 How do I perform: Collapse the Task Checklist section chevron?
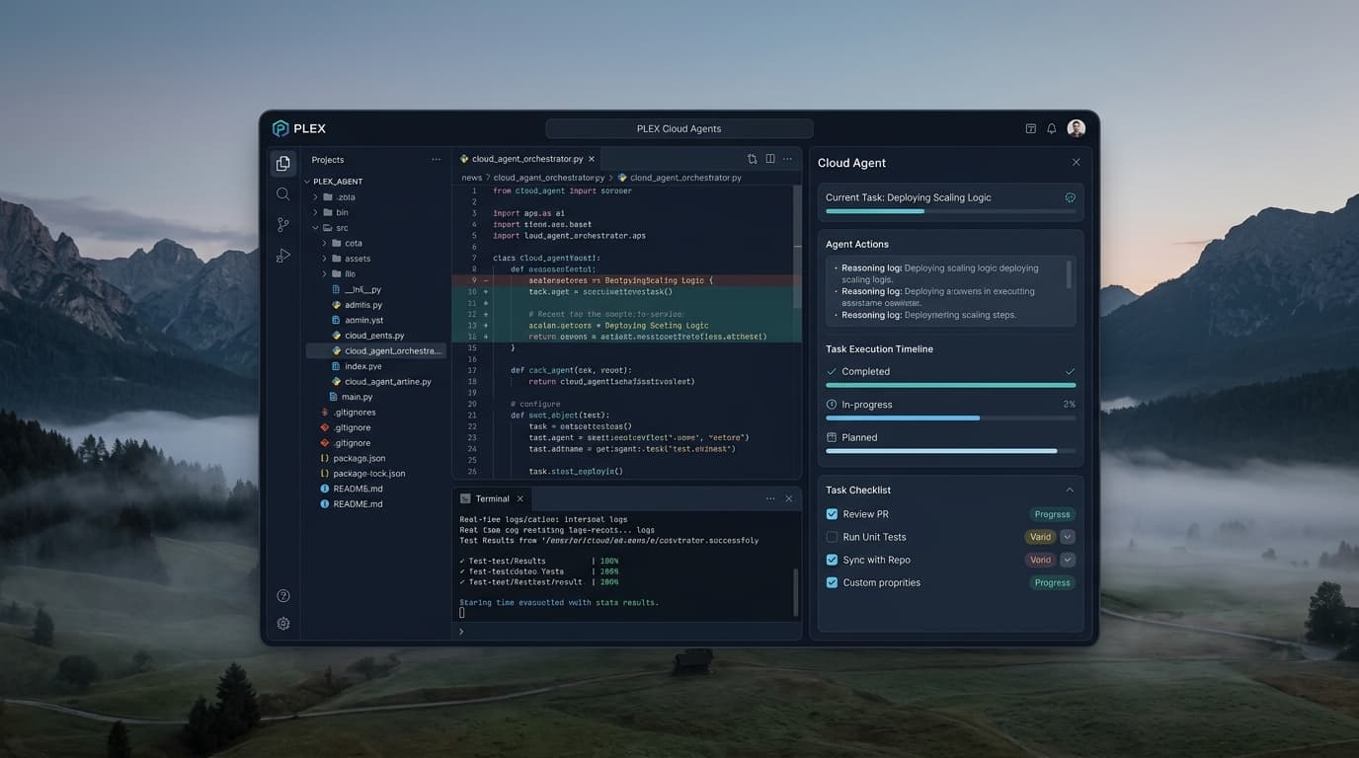[x=1070, y=490]
